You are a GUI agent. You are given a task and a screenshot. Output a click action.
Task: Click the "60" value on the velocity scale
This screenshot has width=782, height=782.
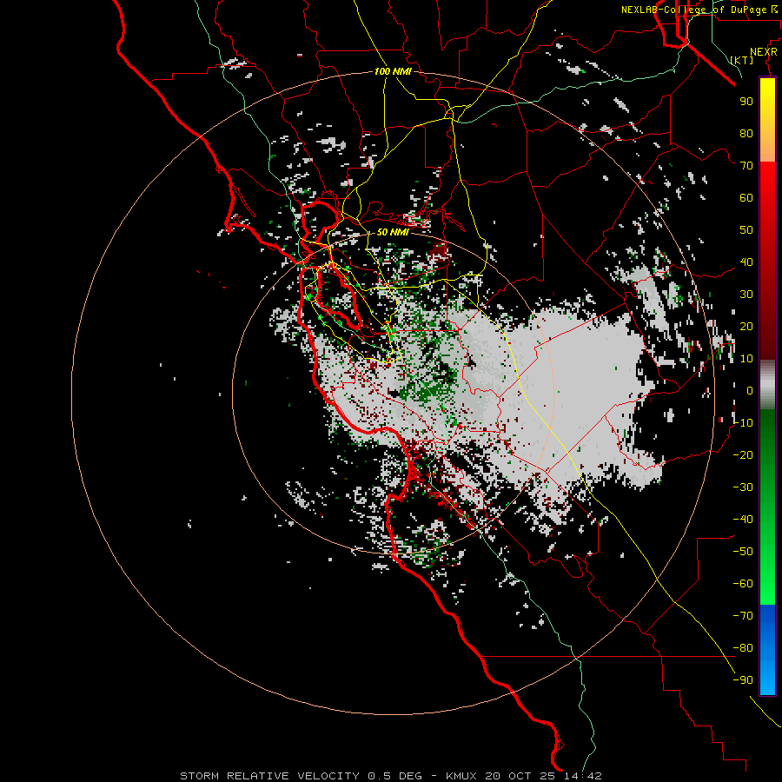point(746,197)
